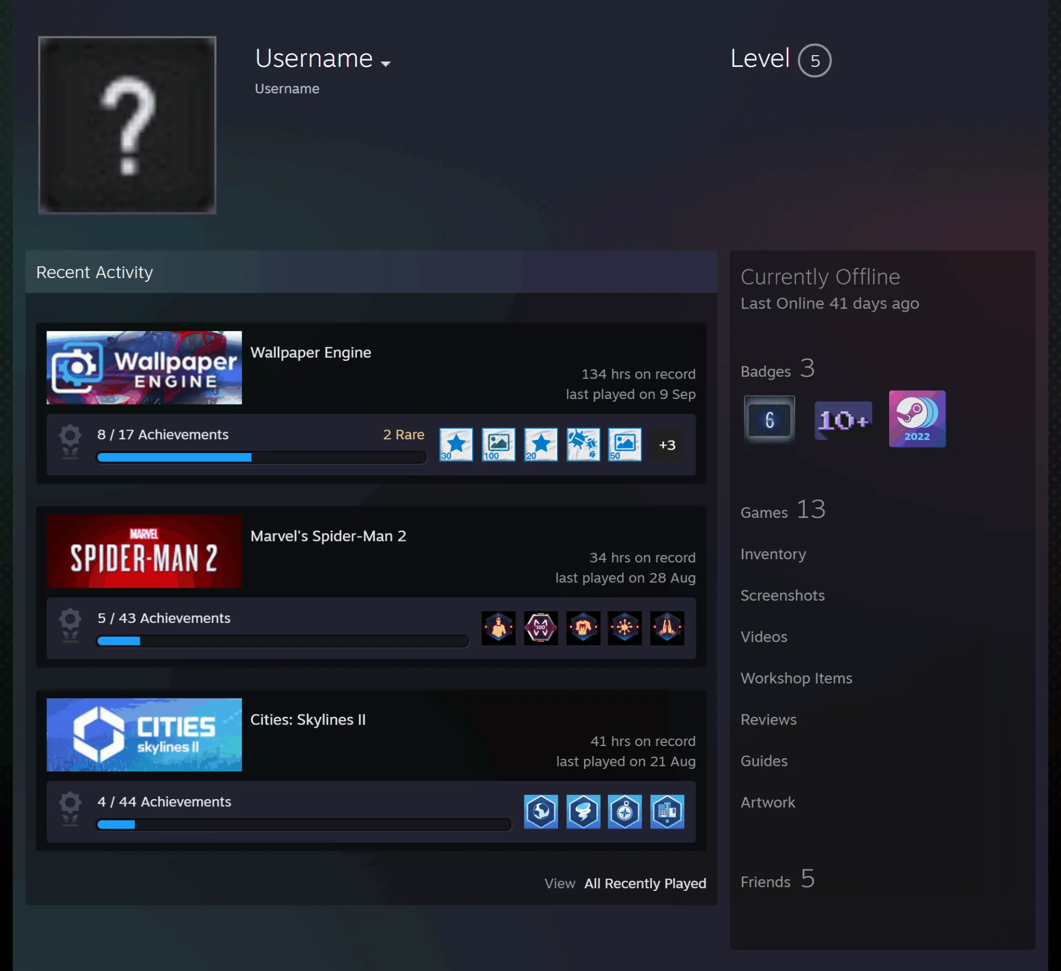1061x971 pixels.
Task: Open Cities: Skylines II title link
Action: coord(308,720)
